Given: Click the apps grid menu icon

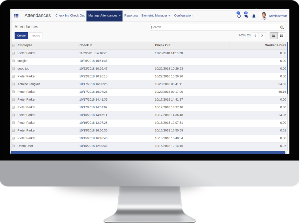Looking at the screenshot, I should coord(16,15).
